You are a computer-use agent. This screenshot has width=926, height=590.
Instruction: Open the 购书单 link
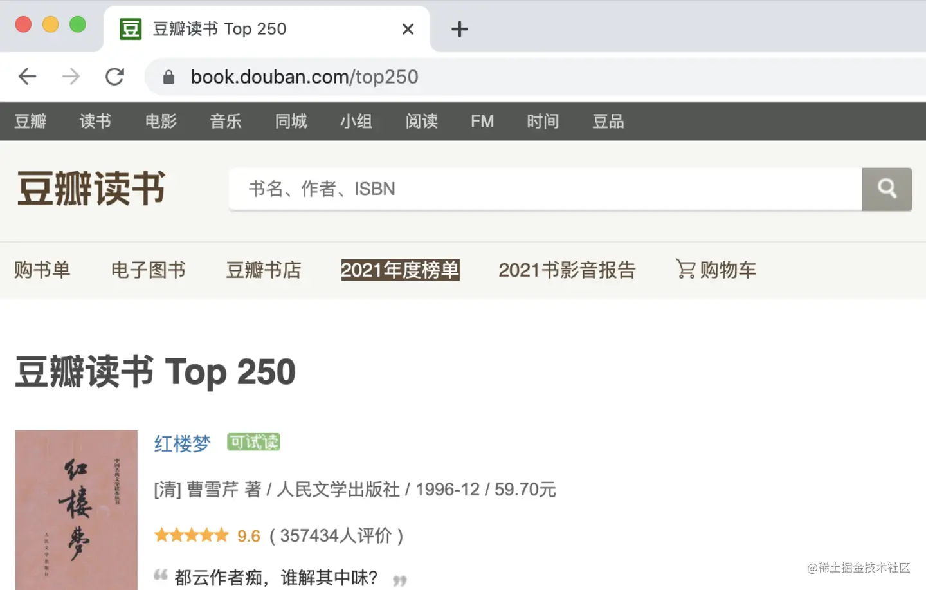pyautogui.click(x=42, y=270)
